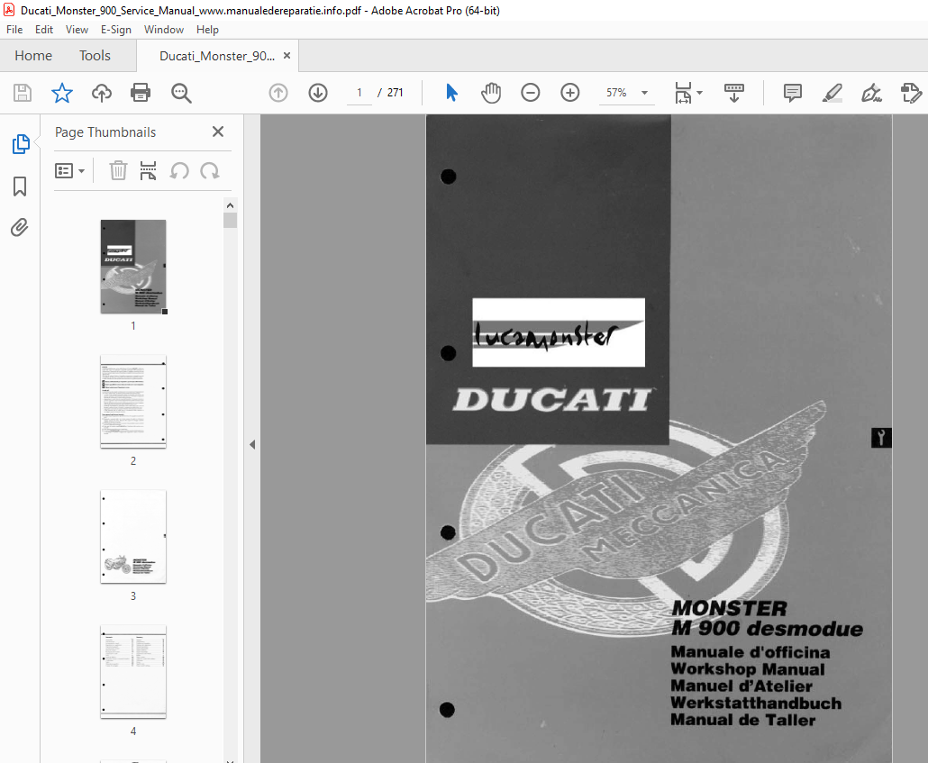Screen dimensions: 928x763
Task: Open the Sign document pen tool
Action: [871, 93]
